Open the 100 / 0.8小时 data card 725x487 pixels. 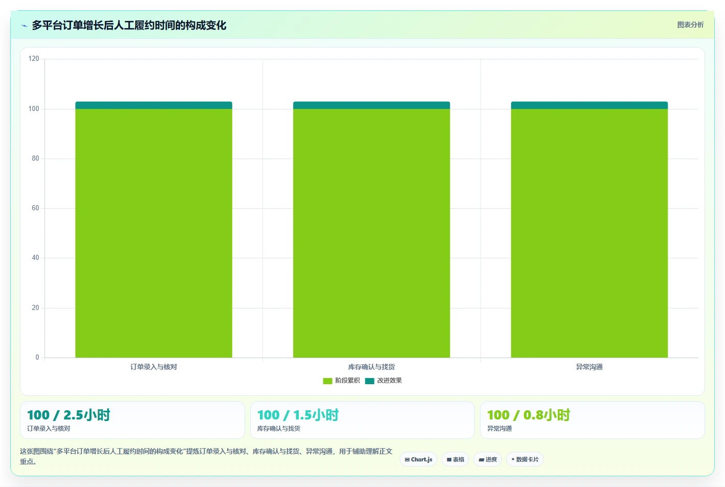pyautogui.click(x=592, y=420)
